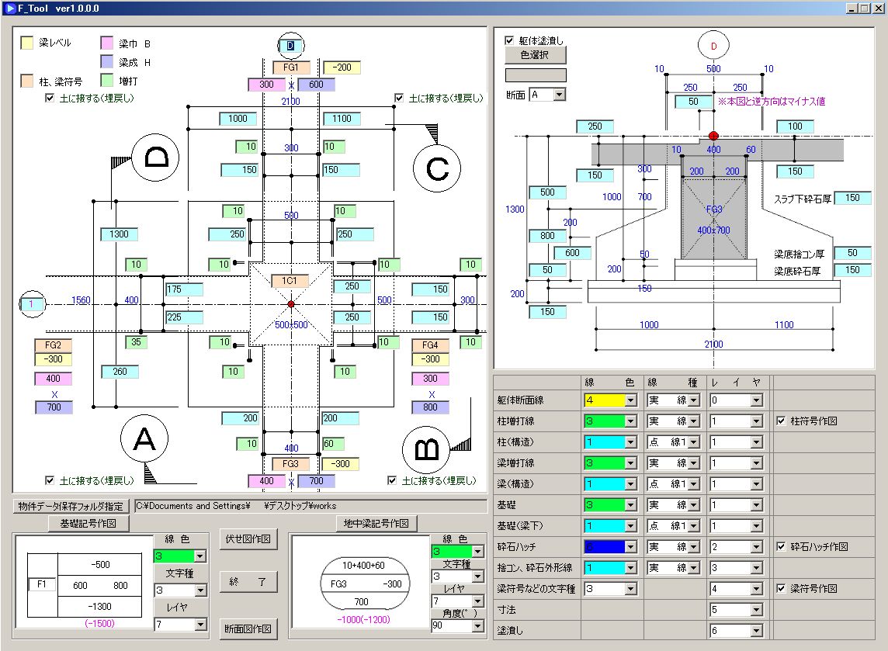Viewport: 888px width, 651px height.
Task: Click the gray color preview below 色選択
Action: click(536, 75)
